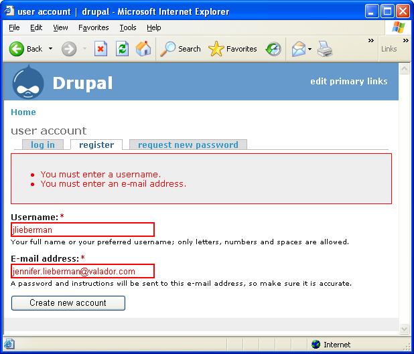The image size is (414, 354).
Task: Open the Search pane magnifier button
Action: [x=180, y=49]
